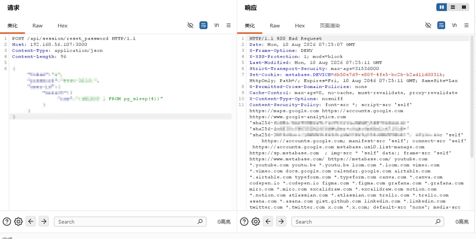The image size is (476, 239).
Task: Open request pane hamburger menu
Action: (x=229, y=25)
